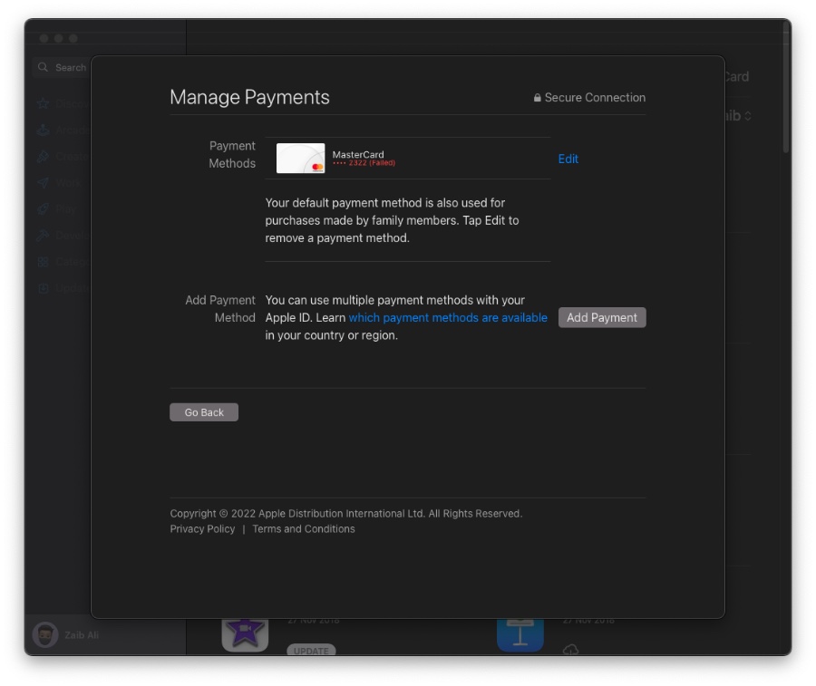Click the UPDATE button under iMovie
The image size is (816, 686).
click(x=311, y=651)
